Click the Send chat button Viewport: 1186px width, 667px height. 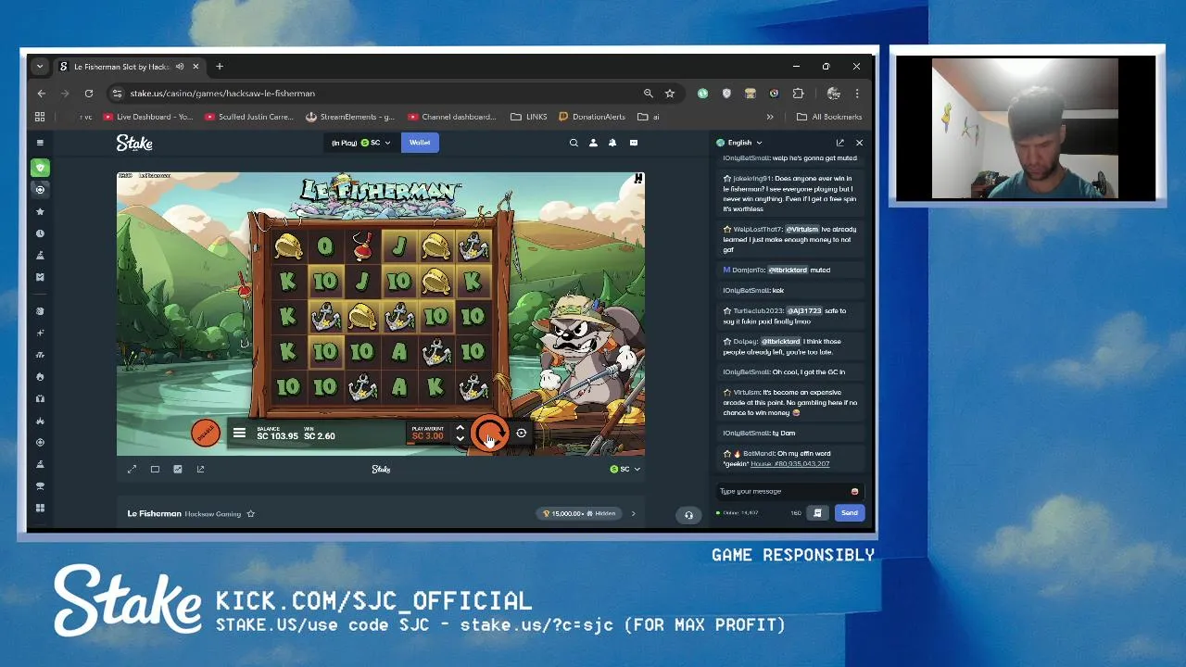point(850,512)
